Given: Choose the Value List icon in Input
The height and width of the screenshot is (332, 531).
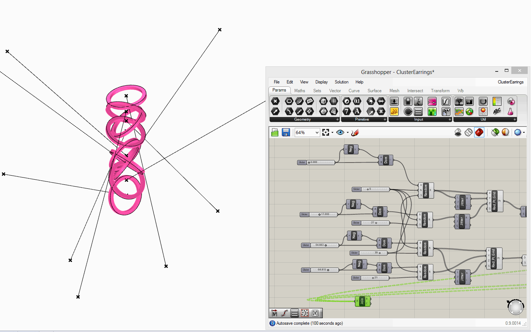Looking at the screenshot, I should click(418, 111).
